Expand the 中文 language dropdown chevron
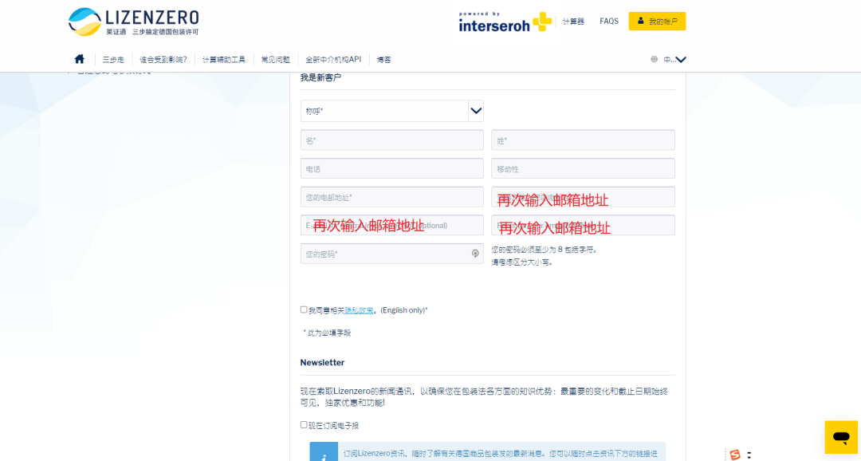 [682, 59]
